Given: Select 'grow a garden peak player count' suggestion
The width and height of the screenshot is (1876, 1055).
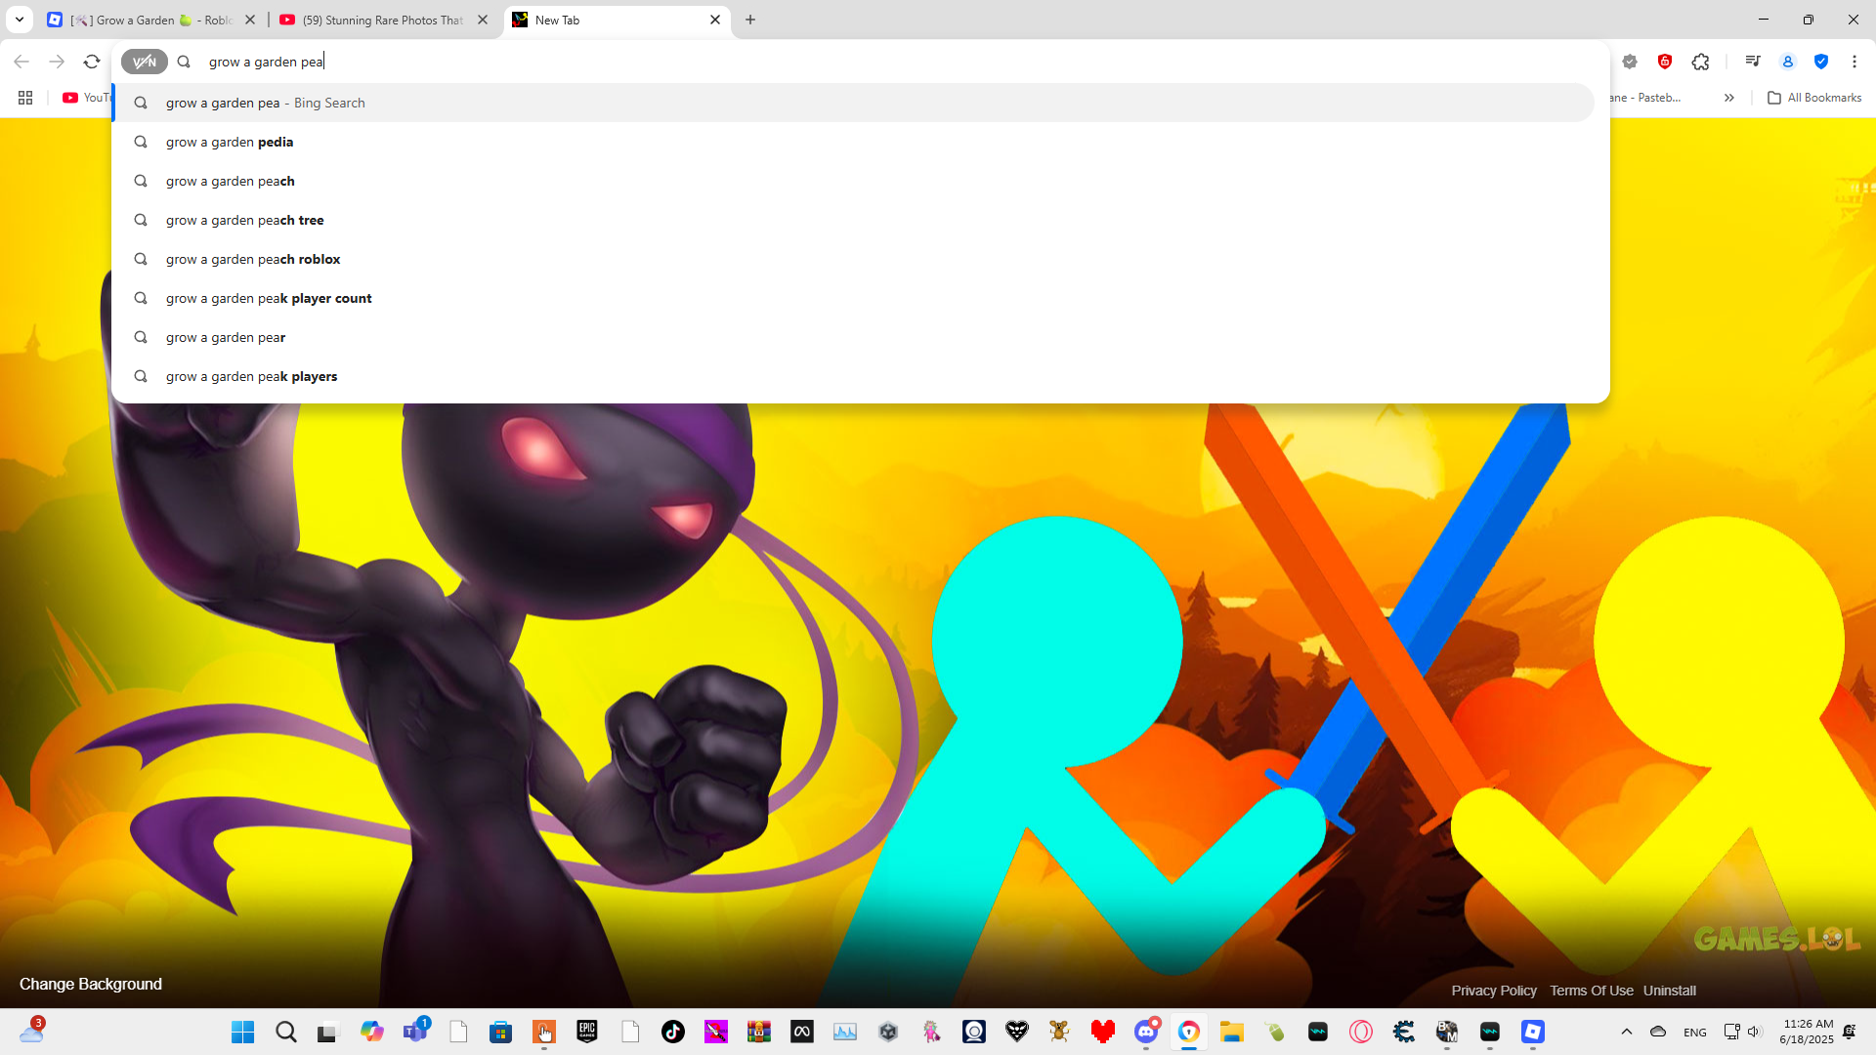Looking at the screenshot, I should (x=853, y=298).
